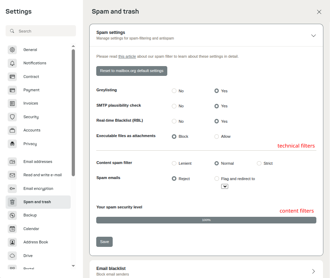Select the Privacy incognito icon
This screenshot has width=330, height=278.
(12, 144)
